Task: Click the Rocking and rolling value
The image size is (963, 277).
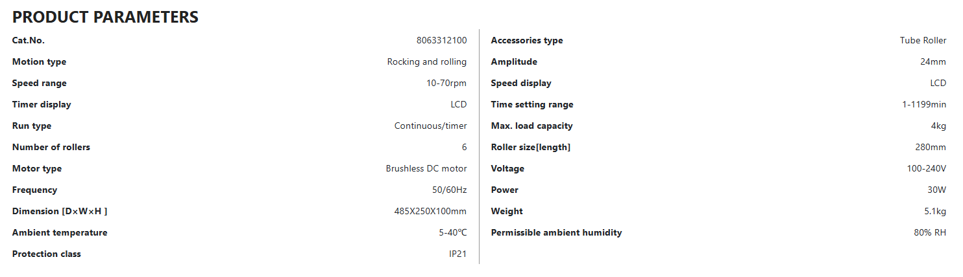Action: (426, 61)
